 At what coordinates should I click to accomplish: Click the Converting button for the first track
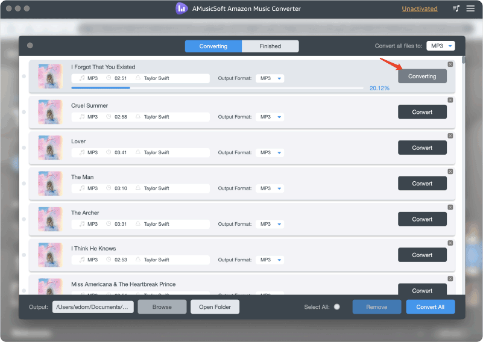(x=422, y=76)
